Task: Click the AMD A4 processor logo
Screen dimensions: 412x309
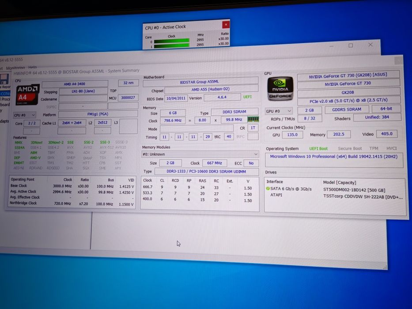Action: pos(27,94)
